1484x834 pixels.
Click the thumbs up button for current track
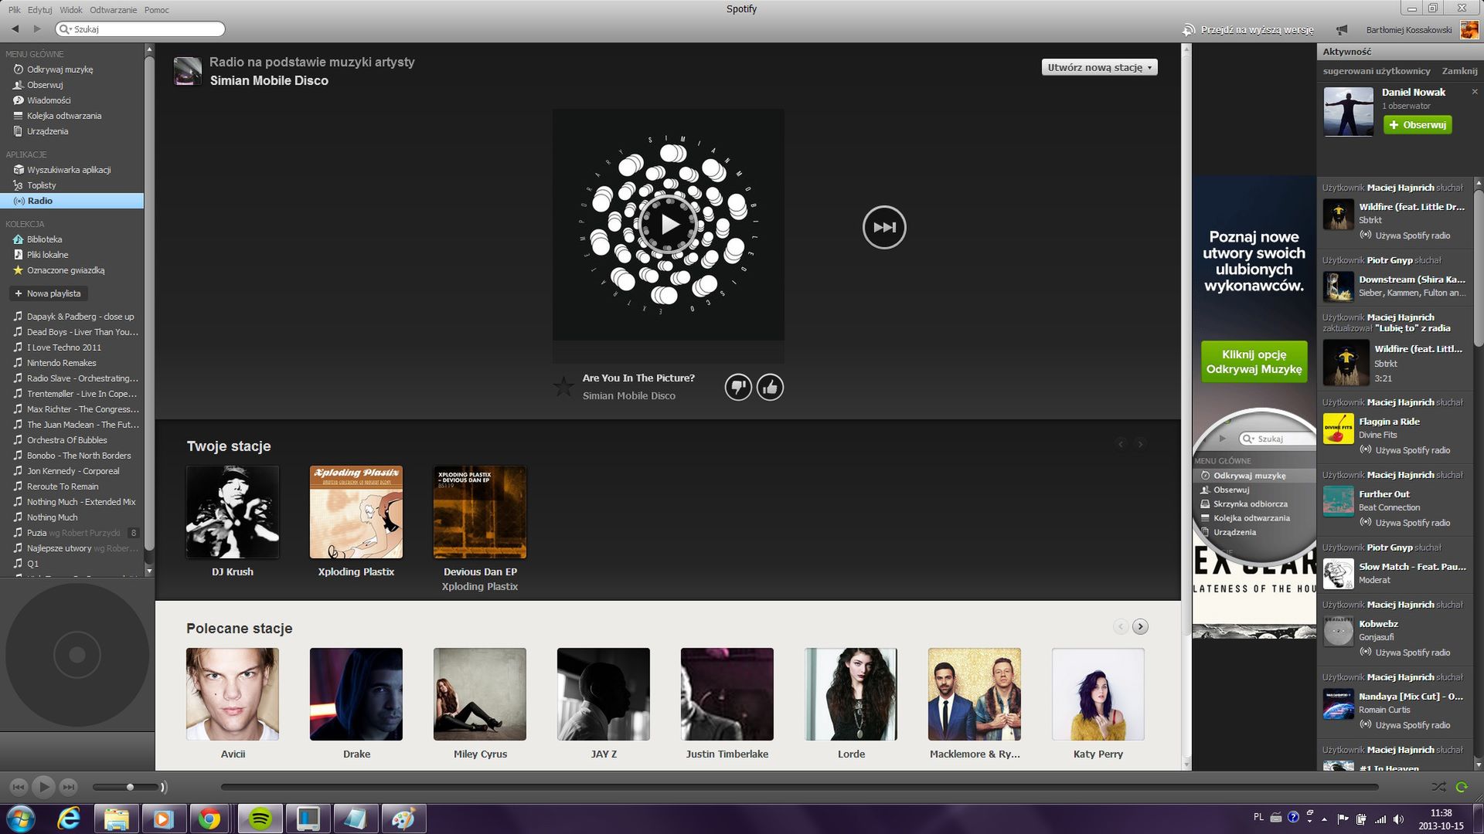pos(770,387)
